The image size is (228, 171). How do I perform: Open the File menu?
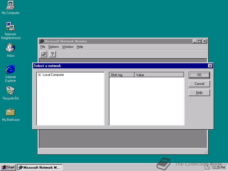click(x=43, y=47)
